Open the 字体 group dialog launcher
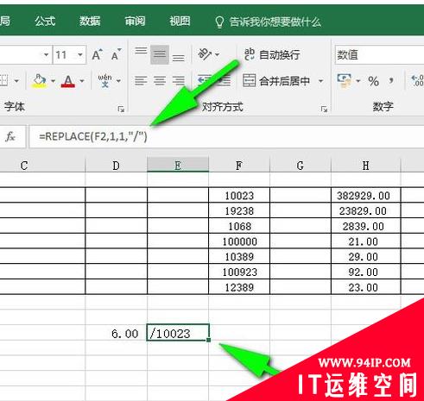The height and width of the screenshot is (401, 424). coord(121,110)
